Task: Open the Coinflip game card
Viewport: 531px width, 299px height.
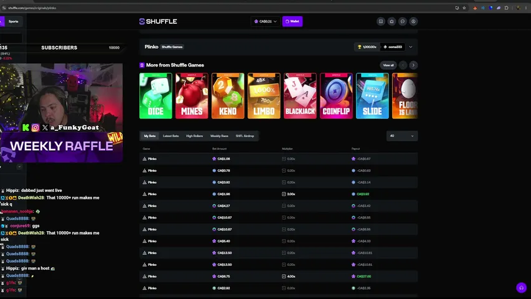Action: pos(336,95)
